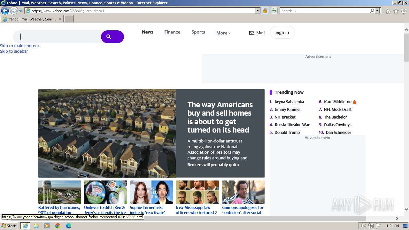The height and width of the screenshot is (230, 409).
Task: Open File Explorer taskbar icon
Action: point(36,226)
